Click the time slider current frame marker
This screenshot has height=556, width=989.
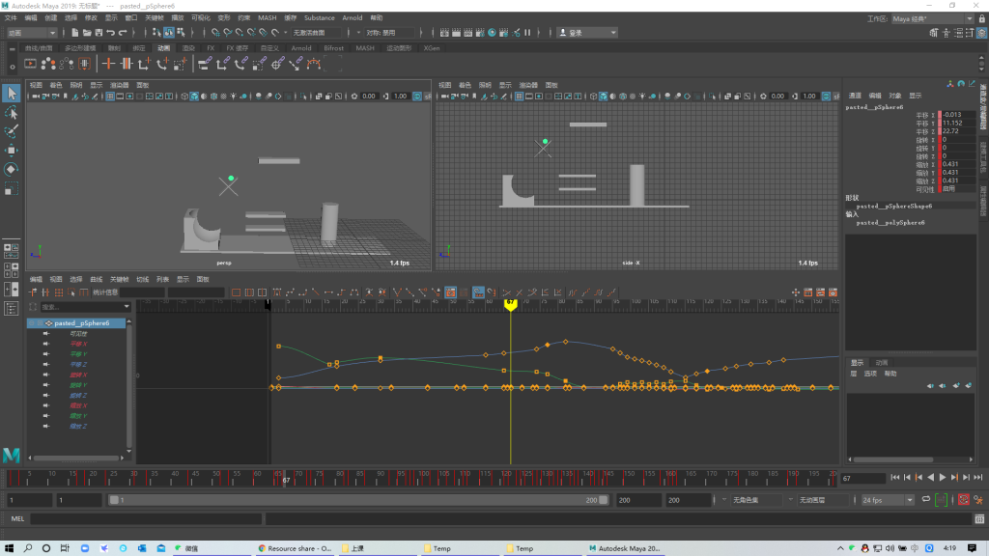click(x=286, y=479)
